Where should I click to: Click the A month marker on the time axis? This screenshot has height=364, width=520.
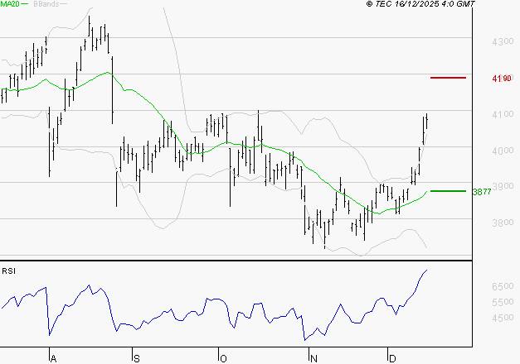[53, 358]
